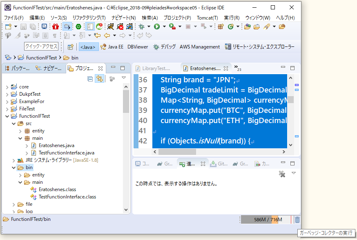
Task: Collapse the bin folder node
Action: 13,168
